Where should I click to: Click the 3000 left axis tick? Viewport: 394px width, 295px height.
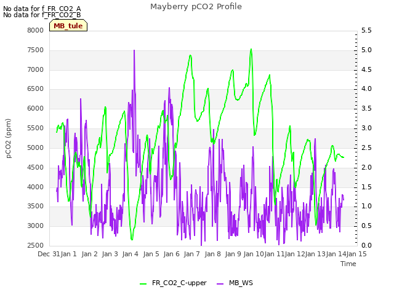(36, 226)
